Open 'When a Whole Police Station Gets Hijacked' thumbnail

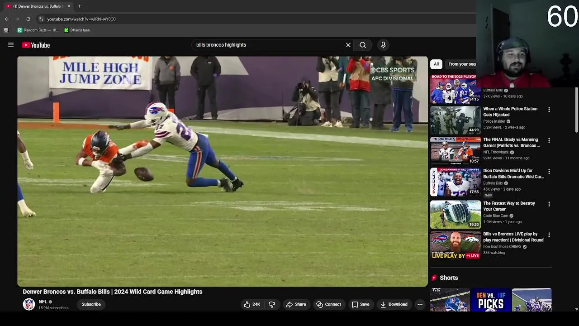tap(456, 120)
